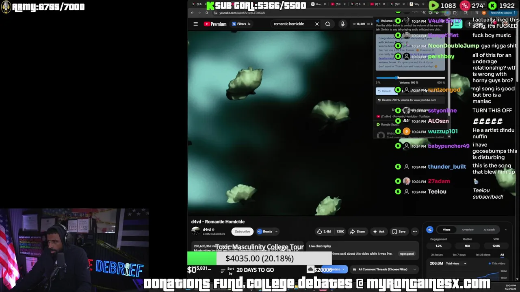The image size is (520, 292).
Task: Click username Teelou in chat
Action: pyautogui.click(x=437, y=192)
